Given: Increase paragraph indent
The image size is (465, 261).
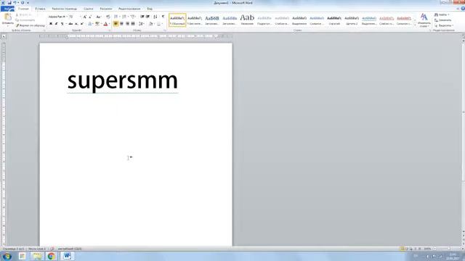Looking at the screenshot, I should point(147,17).
